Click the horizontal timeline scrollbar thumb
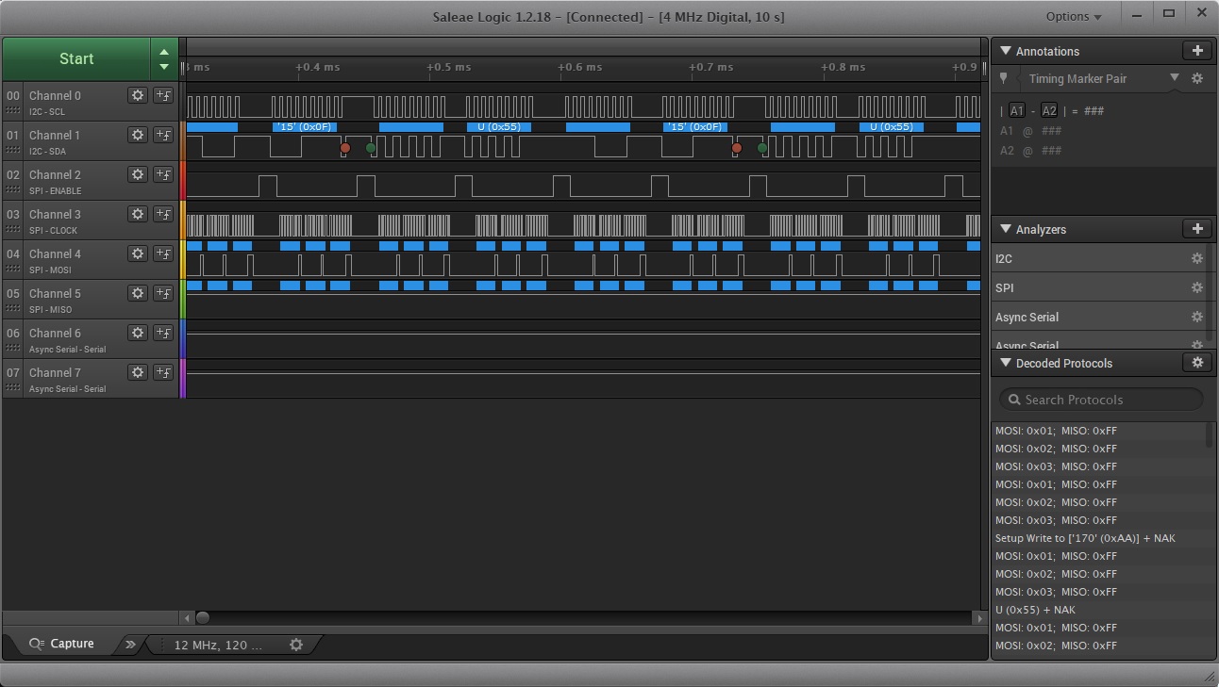This screenshot has width=1219, height=687. [x=202, y=618]
